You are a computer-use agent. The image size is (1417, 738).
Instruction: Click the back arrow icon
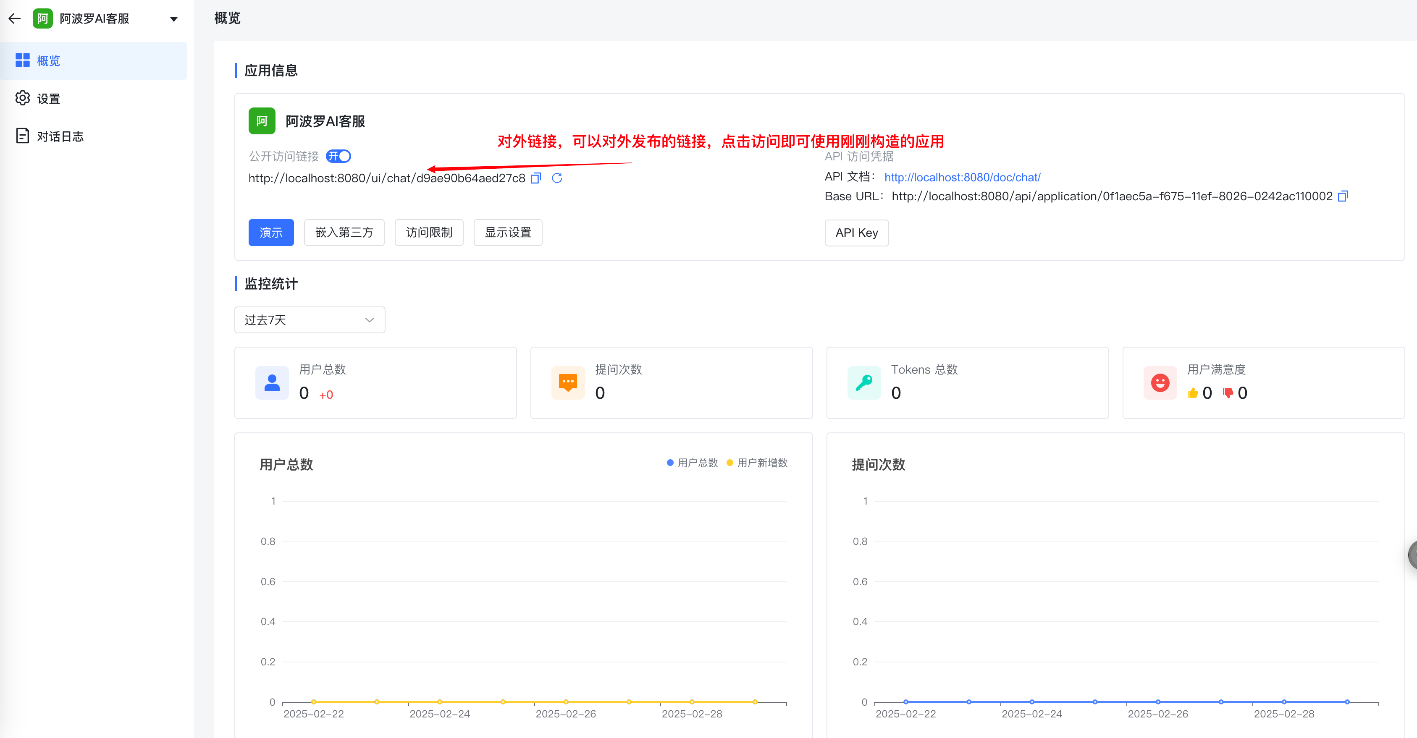tap(15, 19)
